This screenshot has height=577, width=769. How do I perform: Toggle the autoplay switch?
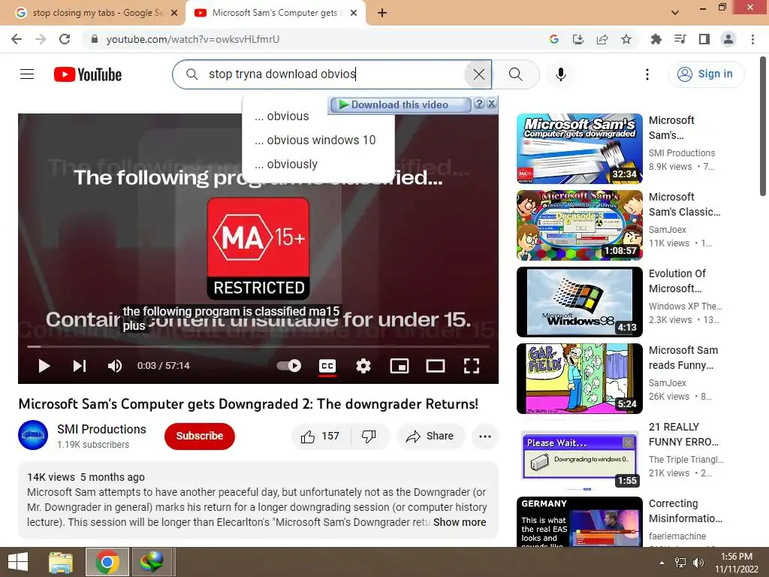[x=289, y=366]
